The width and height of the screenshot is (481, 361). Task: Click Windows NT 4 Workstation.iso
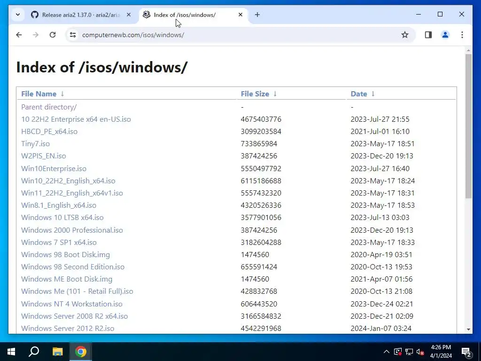71,304
